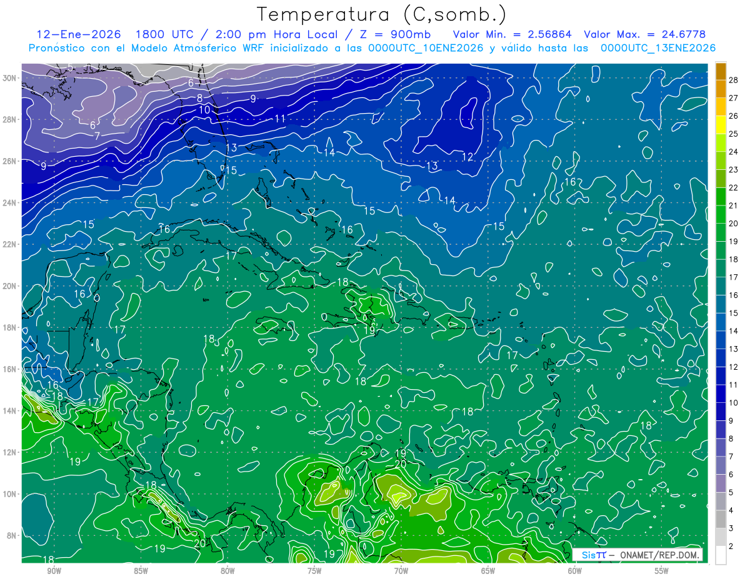Select 'Valor Min. = 2.56864' text
Screen dimensions: 750x579
(x=512, y=34)
